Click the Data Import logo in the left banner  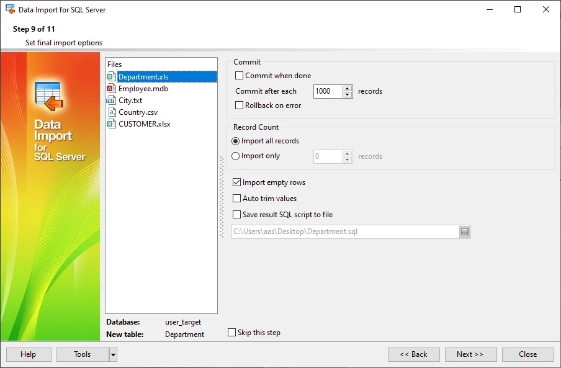[49, 96]
